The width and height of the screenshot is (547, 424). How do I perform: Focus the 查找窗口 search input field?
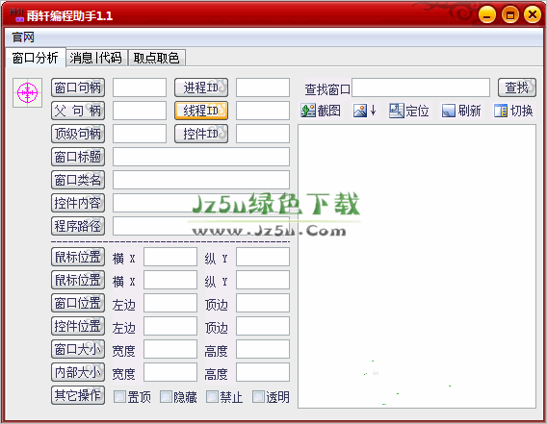coord(421,87)
